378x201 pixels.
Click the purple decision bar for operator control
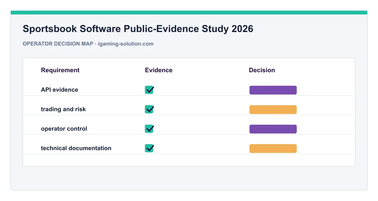(x=273, y=129)
